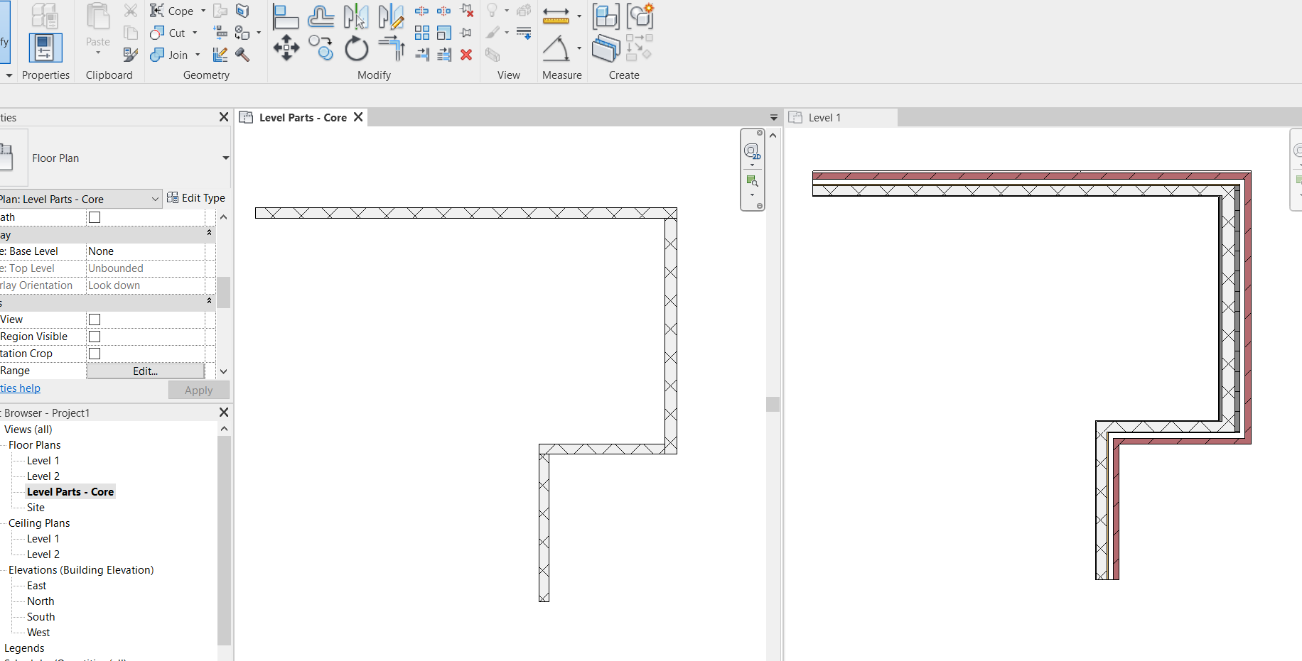
Task: Select the Pin tool
Action: (466, 32)
